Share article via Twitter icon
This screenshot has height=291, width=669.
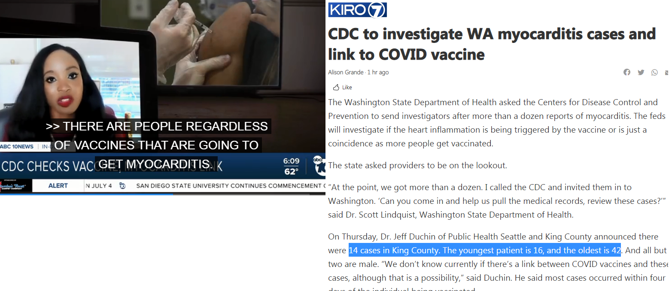click(x=641, y=72)
